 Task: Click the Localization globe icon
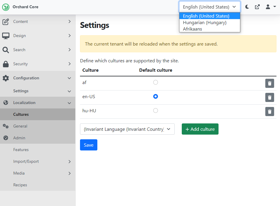(x=6, y=103)
